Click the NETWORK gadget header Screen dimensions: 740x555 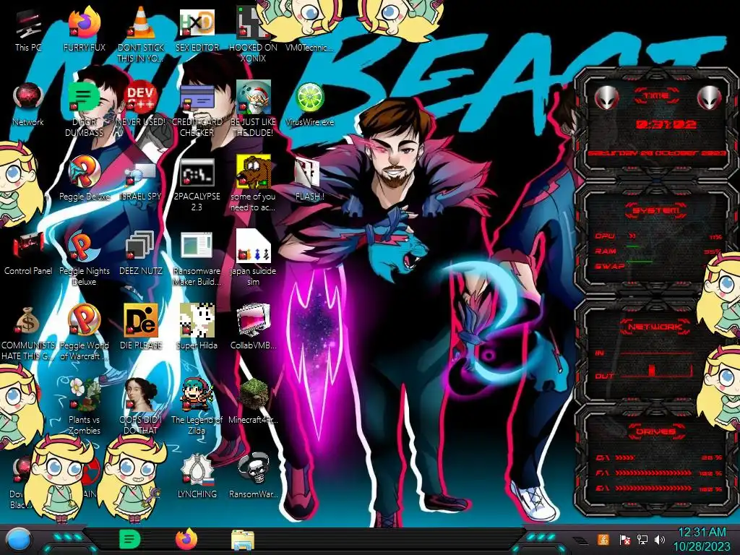coord(655,327)
